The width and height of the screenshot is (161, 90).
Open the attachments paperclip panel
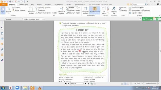tap(2, 49)
